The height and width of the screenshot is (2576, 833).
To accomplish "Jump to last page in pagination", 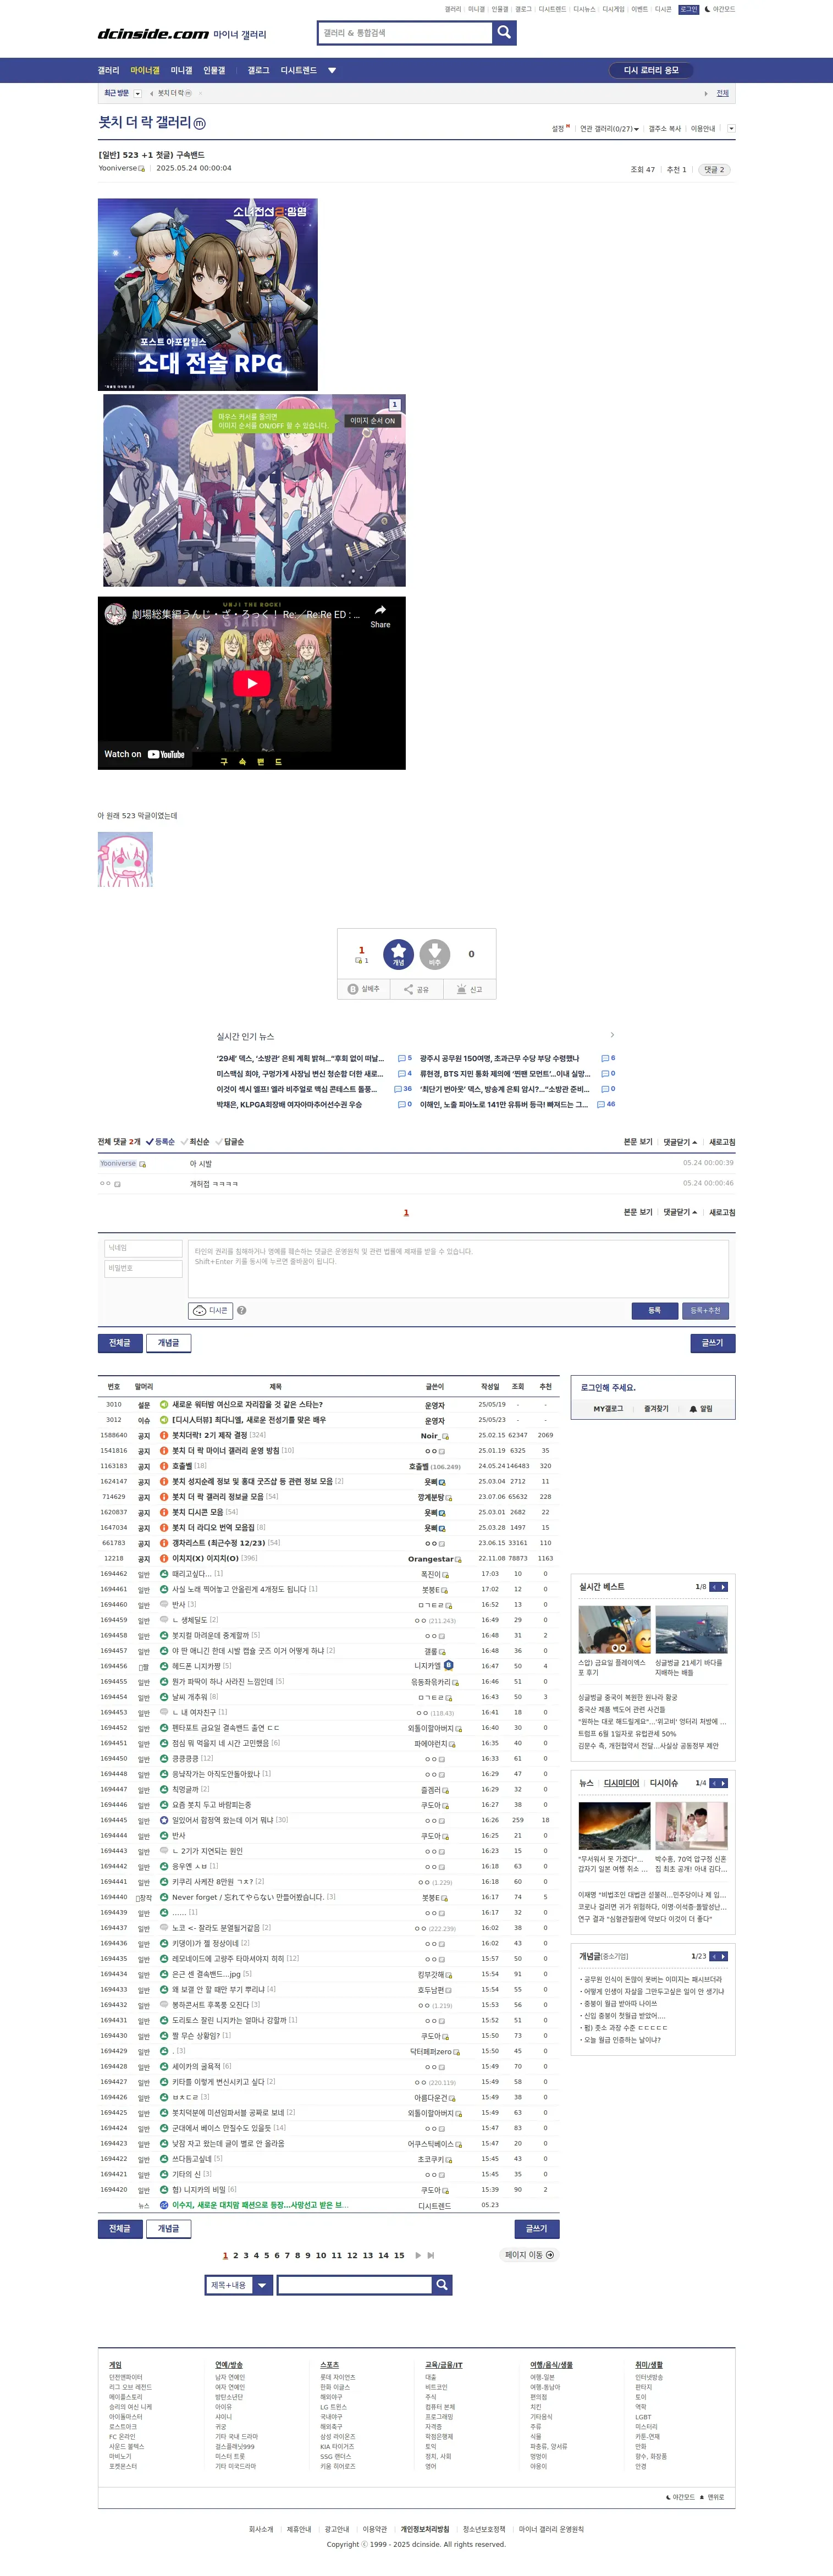I will pyautogui.click(x=431, y=2255).
